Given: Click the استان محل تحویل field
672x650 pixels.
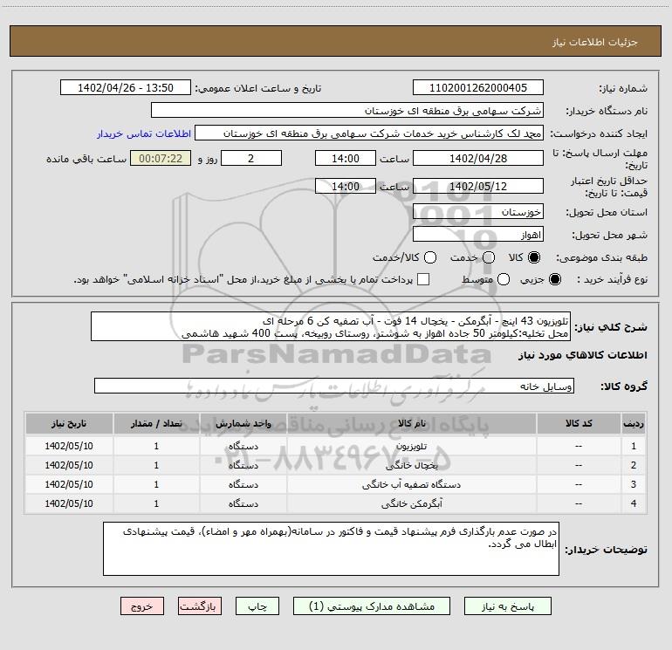Looking at the screenshot, I should [477, 212].
